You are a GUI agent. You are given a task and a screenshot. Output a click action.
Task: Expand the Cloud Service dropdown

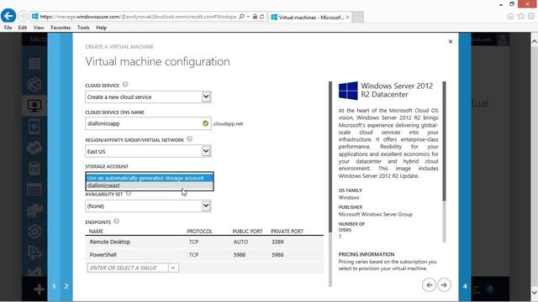(x=206, y=97)
